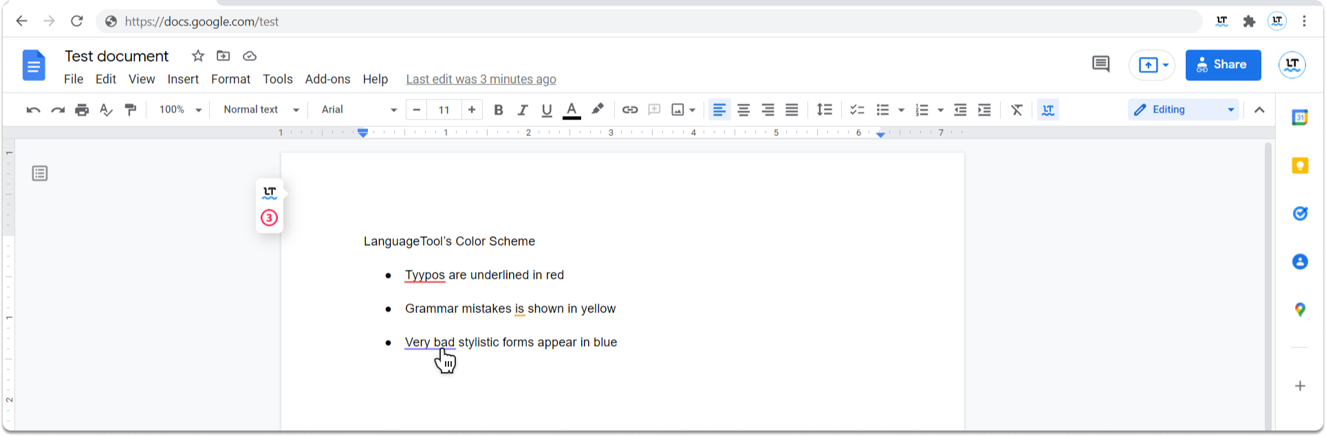Increase font size with the plus button
Viewport: 1326px width, 436px height.
click(x=472, y=110)
